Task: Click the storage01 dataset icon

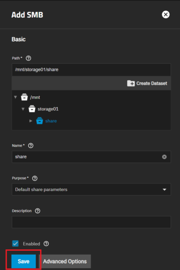Action: tap(32, 109)
